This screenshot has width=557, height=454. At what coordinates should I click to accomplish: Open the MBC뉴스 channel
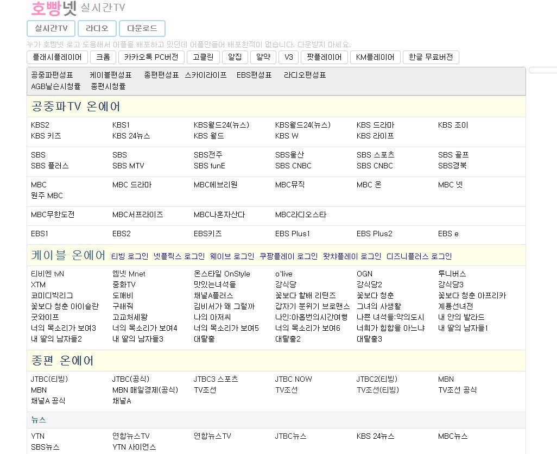pyautogui.click(x=453, y=436)
